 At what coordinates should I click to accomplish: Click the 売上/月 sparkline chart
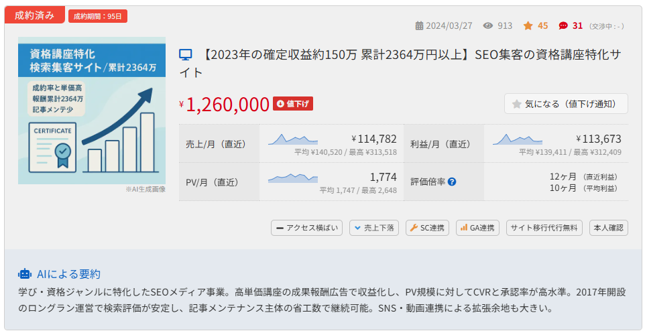293,139
